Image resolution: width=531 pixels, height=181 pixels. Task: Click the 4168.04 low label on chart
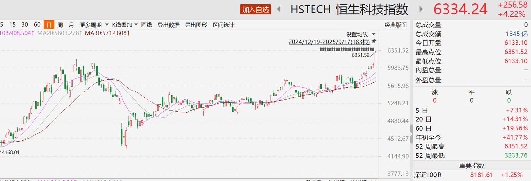(10, 152)
